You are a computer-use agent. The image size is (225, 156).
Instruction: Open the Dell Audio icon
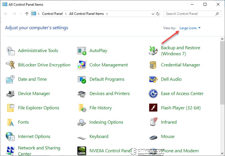coord(153,79)
